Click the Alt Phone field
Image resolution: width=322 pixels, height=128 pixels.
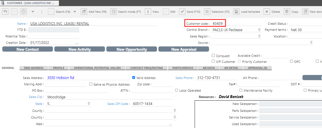click(280, 78)
